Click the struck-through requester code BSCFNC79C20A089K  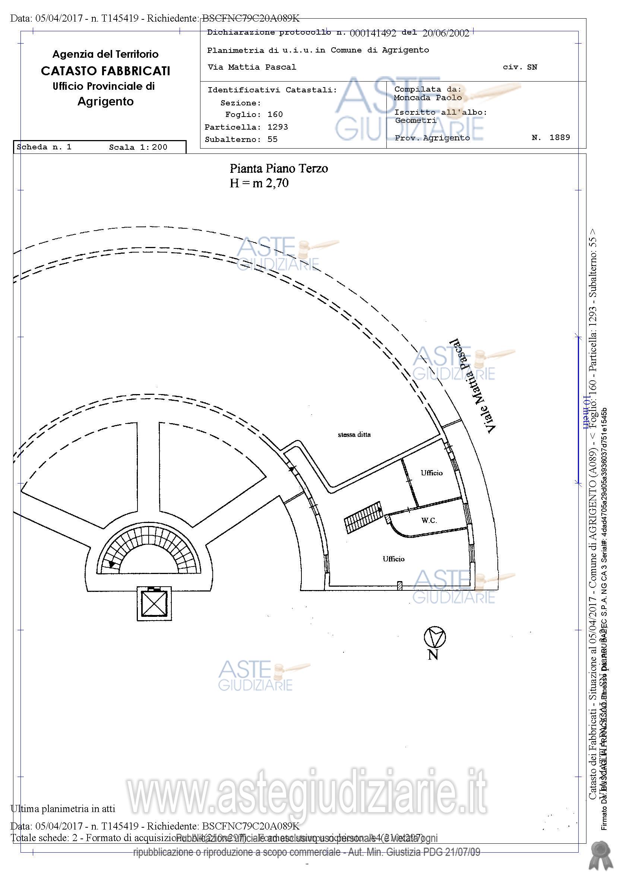pyautogui.click(x=251, y=18)
